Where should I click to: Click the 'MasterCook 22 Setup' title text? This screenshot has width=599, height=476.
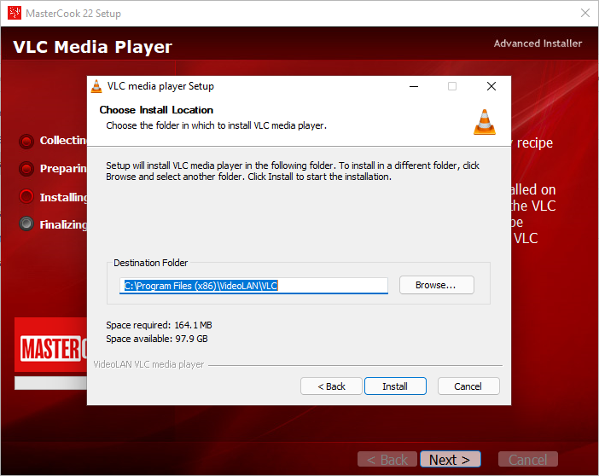73,14
